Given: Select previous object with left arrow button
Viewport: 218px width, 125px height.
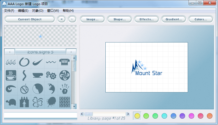Looking at the screenshot, I should [62, 19].
